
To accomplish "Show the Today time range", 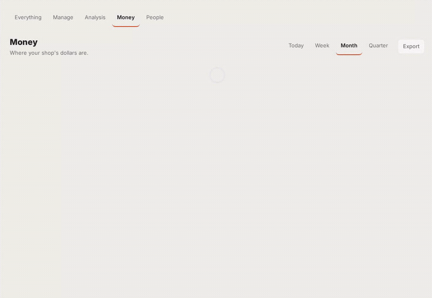I will (296, 46).
